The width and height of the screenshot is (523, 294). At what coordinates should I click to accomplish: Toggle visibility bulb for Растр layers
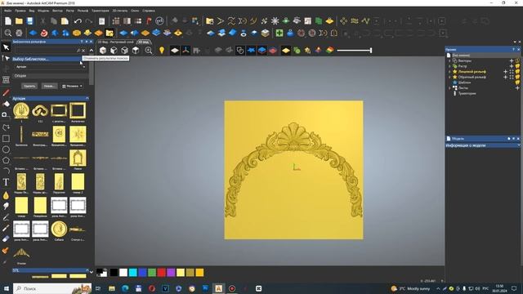tap(517, 66)
